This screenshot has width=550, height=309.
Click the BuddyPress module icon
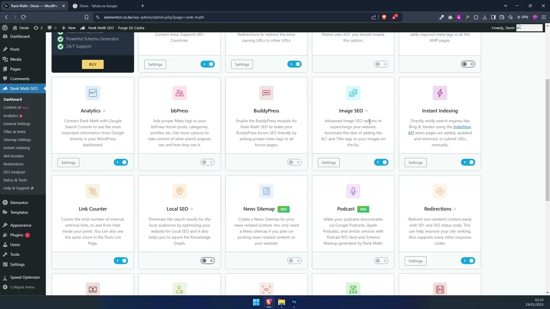click(266, 93)
